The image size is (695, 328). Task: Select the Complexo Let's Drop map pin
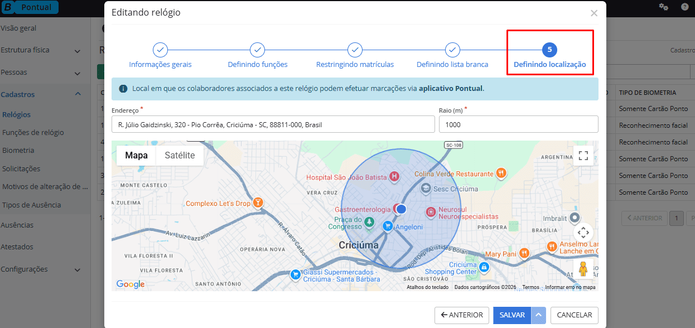[258, 202]
